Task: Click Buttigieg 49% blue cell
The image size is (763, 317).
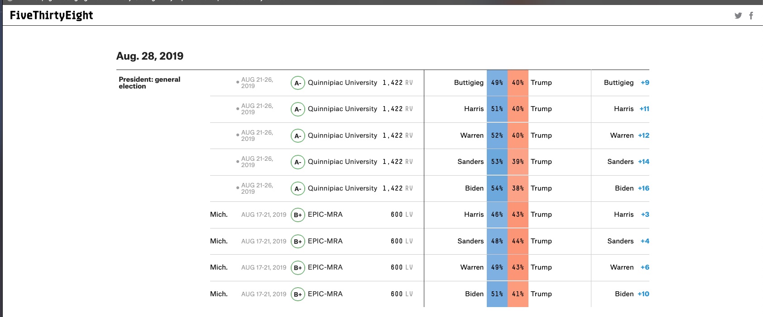Action: tap(497, 83)
